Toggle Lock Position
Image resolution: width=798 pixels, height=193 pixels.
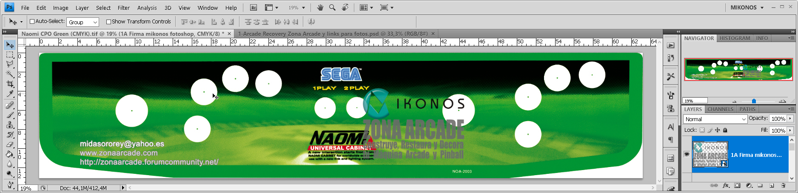tap(718, 130)
